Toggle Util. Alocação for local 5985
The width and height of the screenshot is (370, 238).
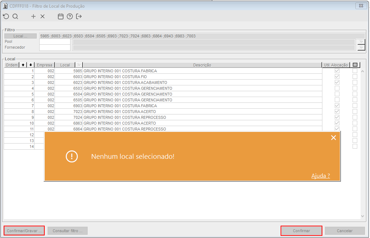(337, 71)
